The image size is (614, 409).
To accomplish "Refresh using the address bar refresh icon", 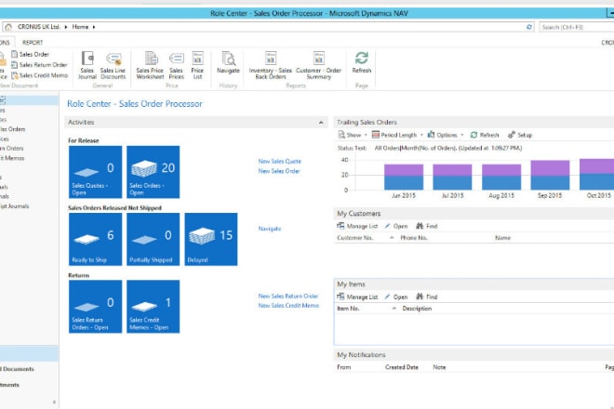I will [529, 27].
